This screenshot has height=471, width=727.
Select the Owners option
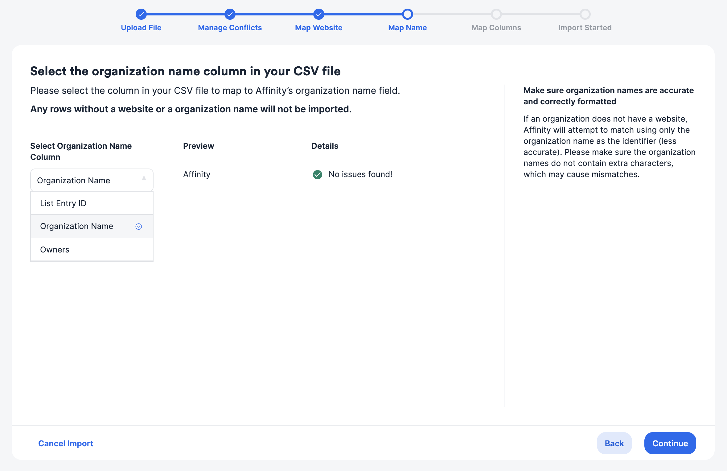(55, 249)
